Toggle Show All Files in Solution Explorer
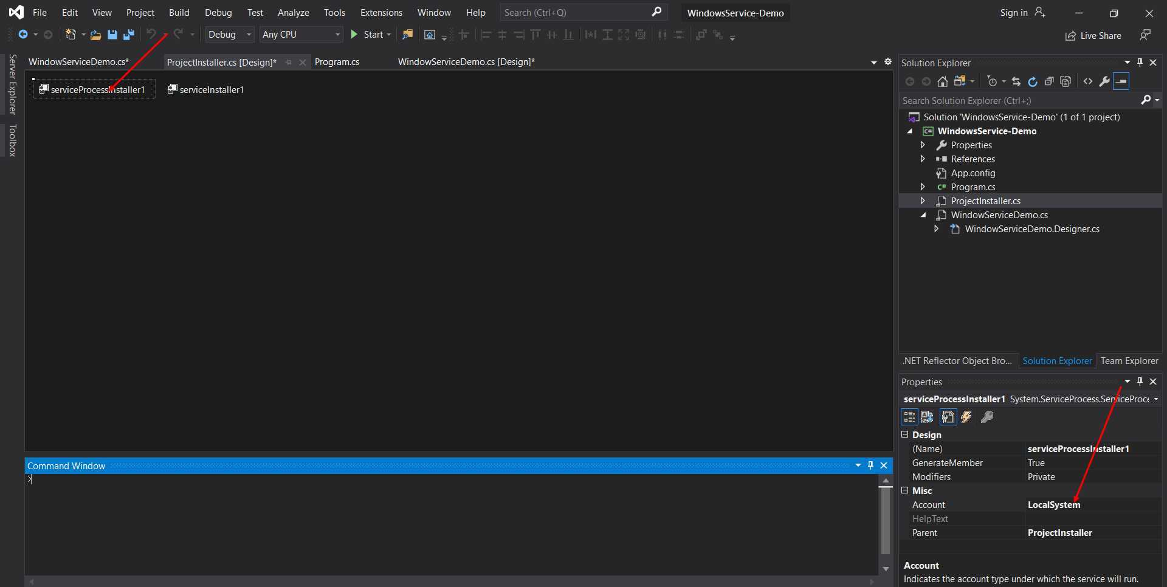Viewport: 1167px width, 587px height. 1065,81
